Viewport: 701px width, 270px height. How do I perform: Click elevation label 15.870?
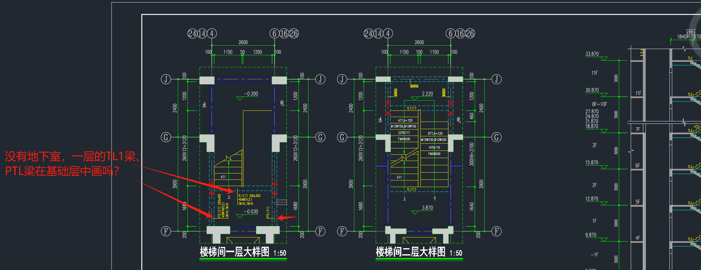(592, 163)
